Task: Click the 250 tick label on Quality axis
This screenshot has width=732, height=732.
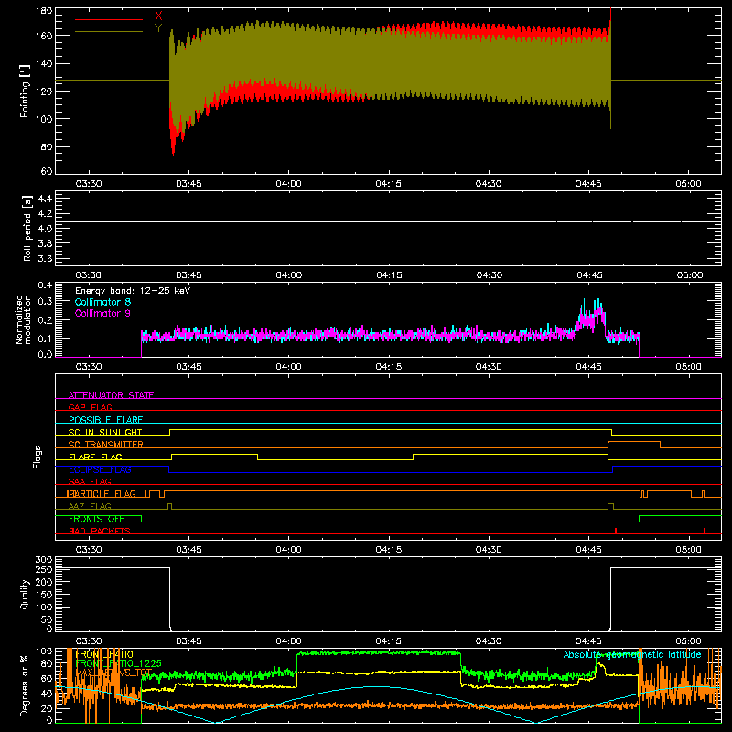Action: pos(44,569)
